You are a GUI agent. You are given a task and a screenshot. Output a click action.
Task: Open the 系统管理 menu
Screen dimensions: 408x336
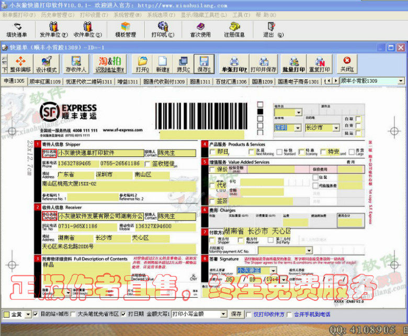pos(128,15)
